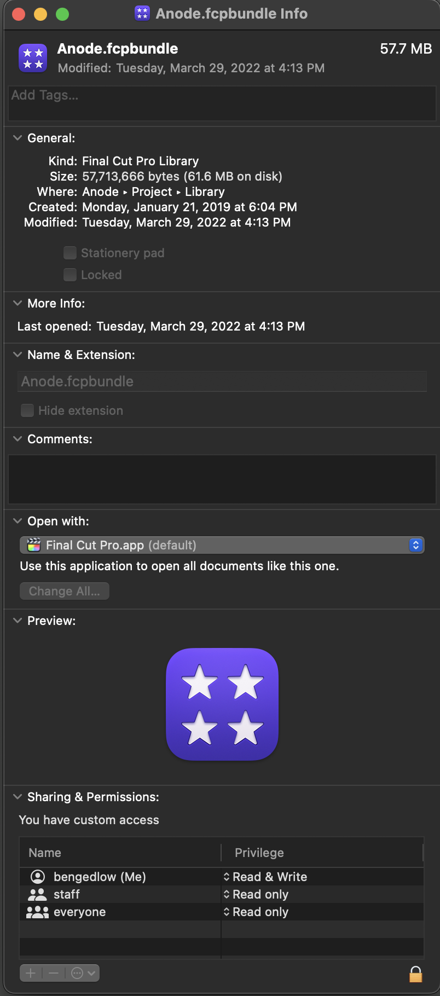
Task: Click the everyone group icon
Action: pyautogui.click(x=37, y=912)
